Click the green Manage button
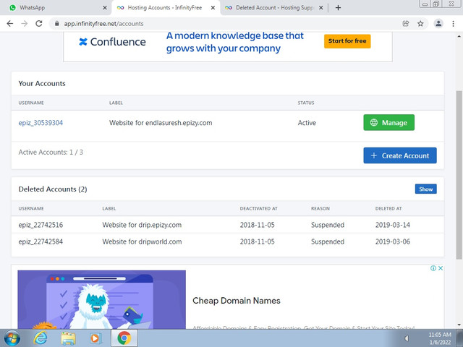 pos(389,122)
